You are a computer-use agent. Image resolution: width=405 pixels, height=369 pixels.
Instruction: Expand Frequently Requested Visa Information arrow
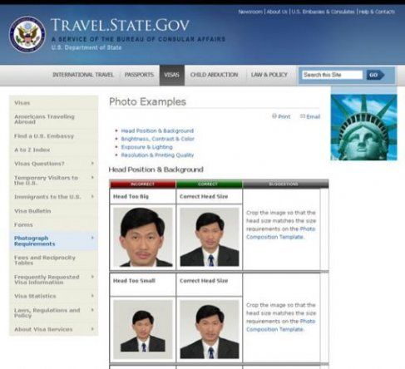92,277
